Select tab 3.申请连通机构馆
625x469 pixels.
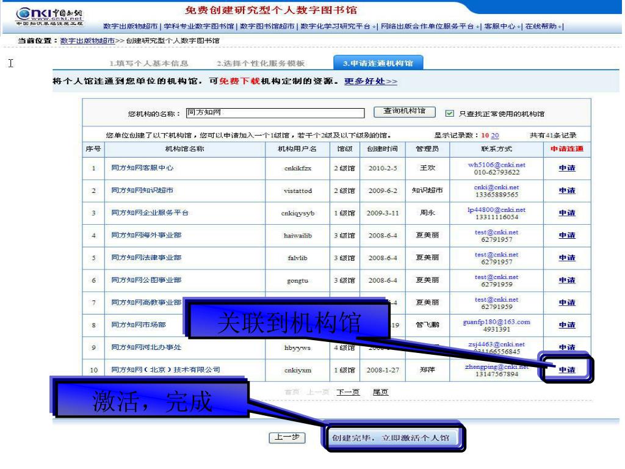click(x=378, y=63)
